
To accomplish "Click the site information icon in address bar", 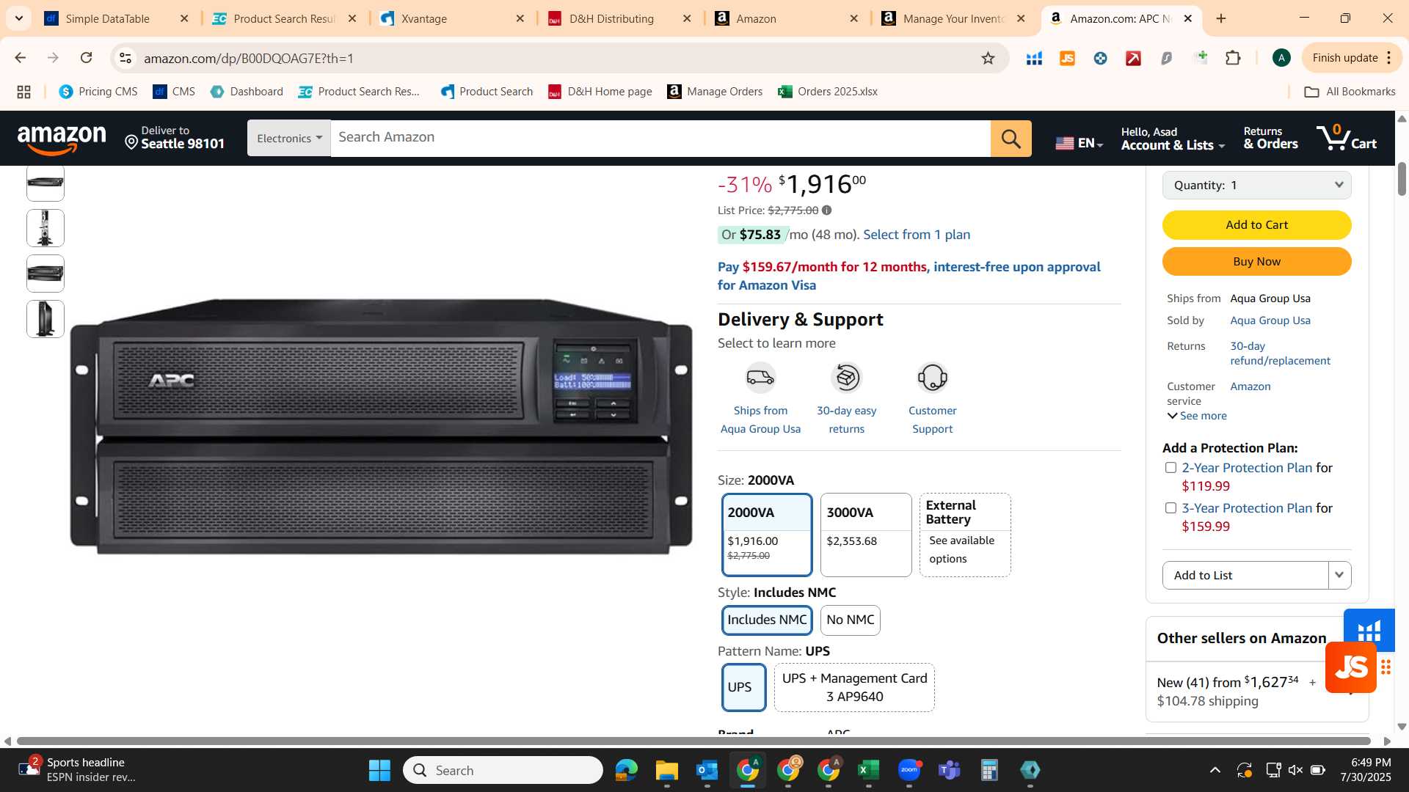I will [125, 58].
